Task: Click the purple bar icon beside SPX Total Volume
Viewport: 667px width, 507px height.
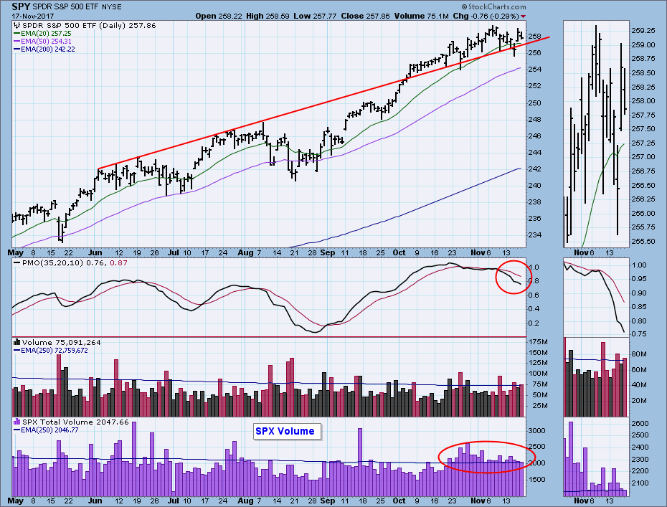Action: (17, 422)
